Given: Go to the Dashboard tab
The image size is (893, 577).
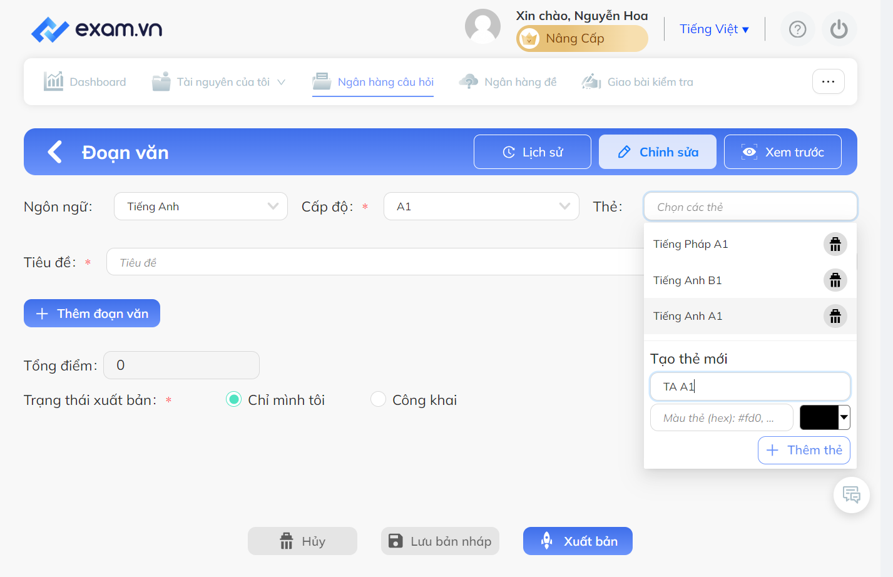Looking at the screenshot, I should (x=84, y=82).
